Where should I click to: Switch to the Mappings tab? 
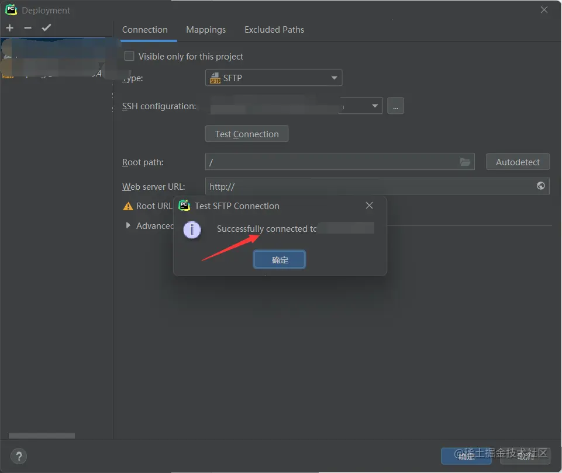point(206,30)
